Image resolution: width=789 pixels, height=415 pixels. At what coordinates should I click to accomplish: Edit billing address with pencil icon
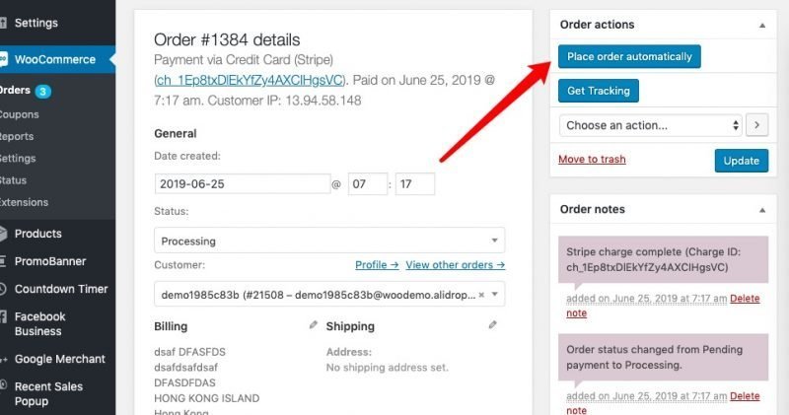(x=314, y=324)
